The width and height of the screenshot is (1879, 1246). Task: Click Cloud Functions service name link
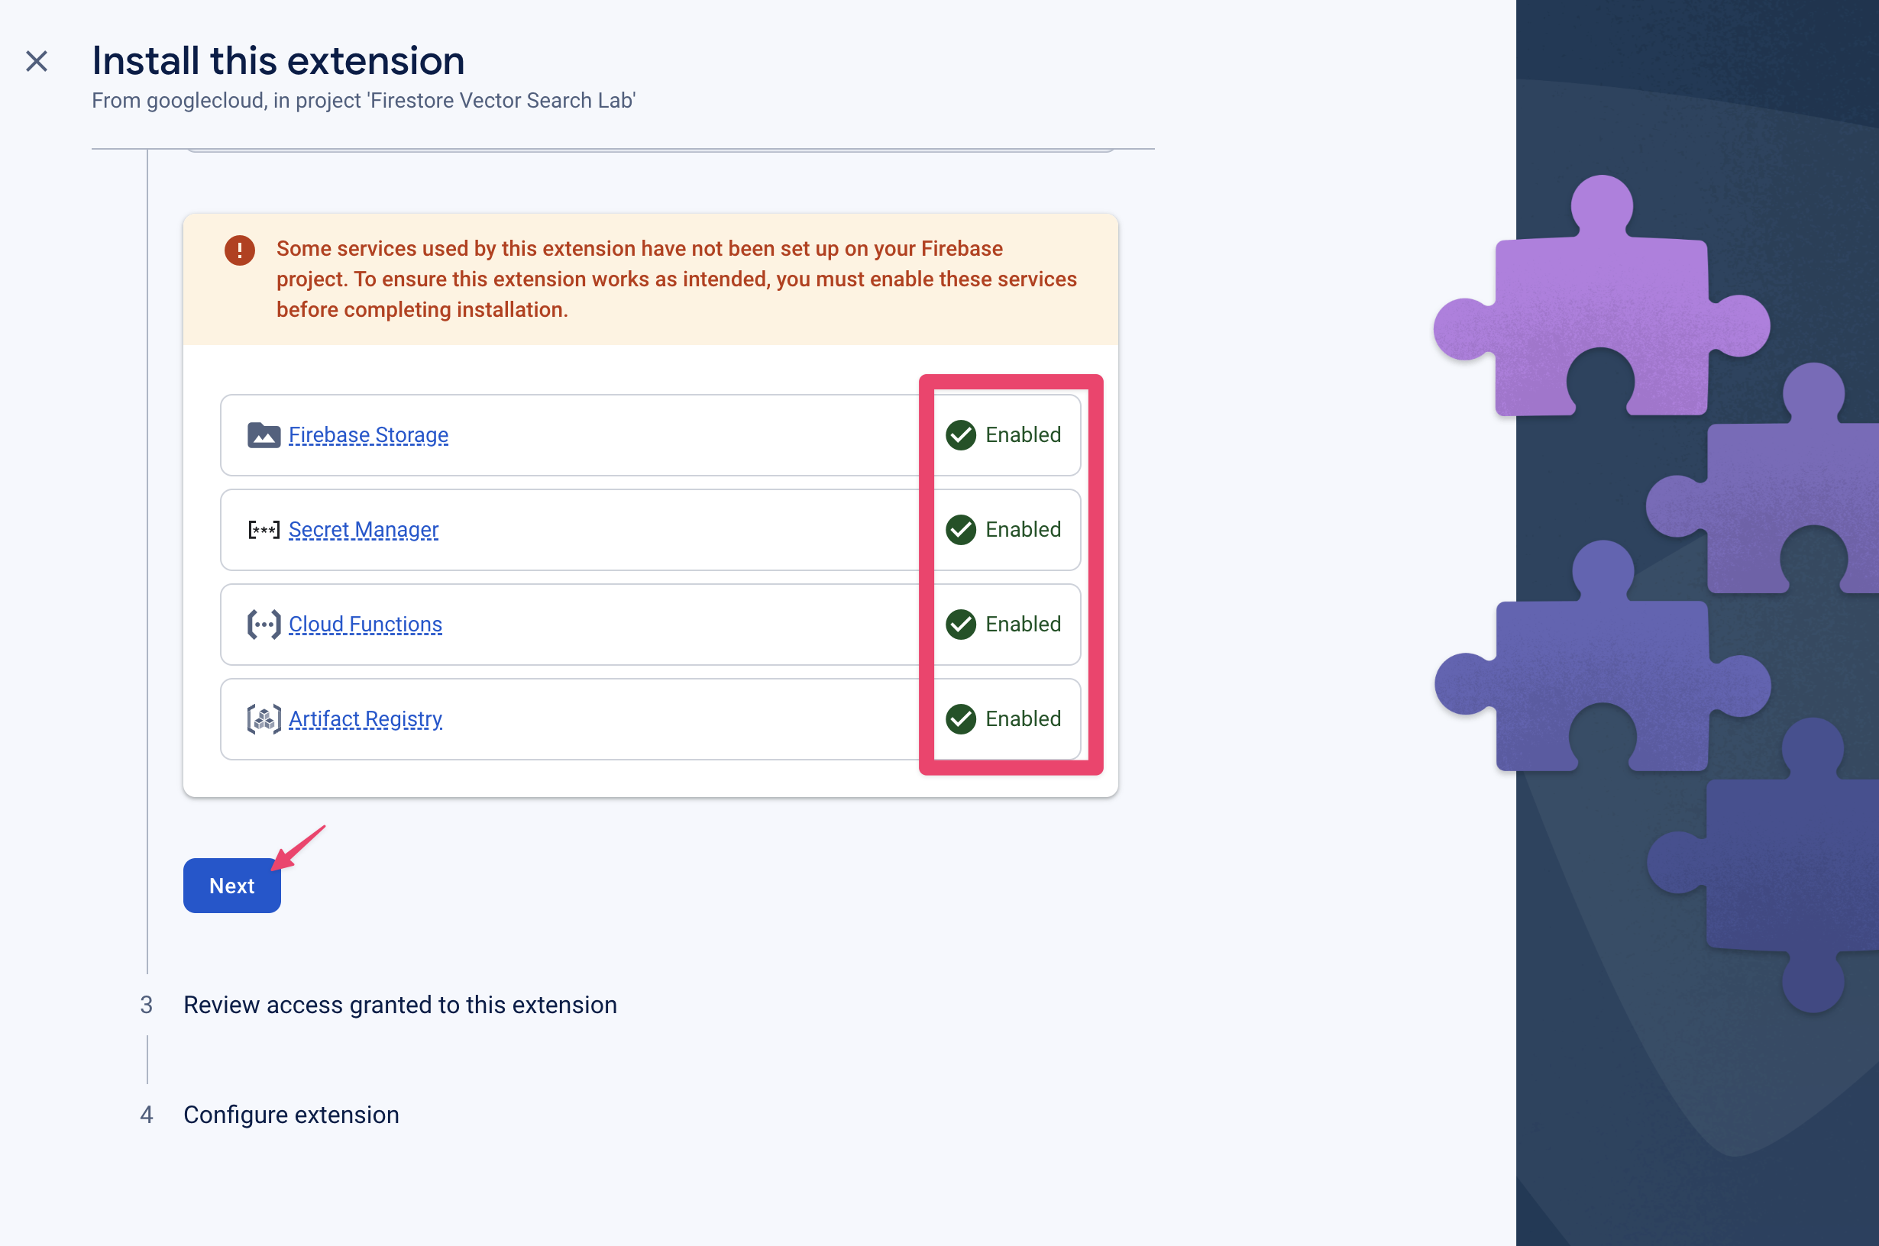tap(364, 625)
